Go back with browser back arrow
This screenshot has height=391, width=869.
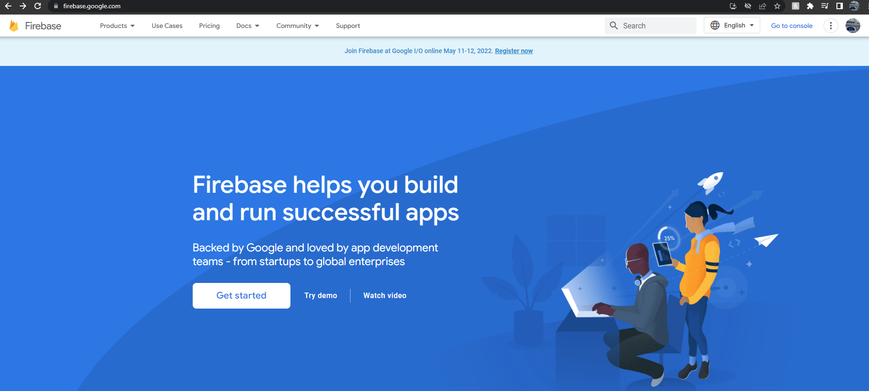point(8,6)
